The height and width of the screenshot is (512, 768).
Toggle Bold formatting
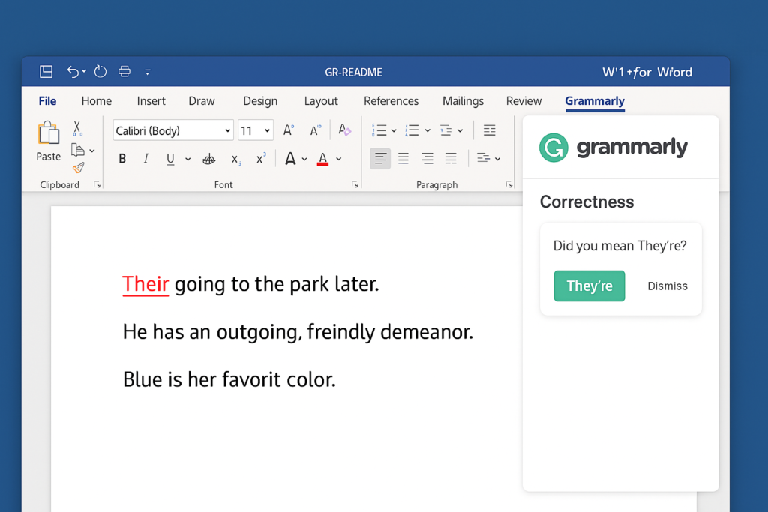122,159
